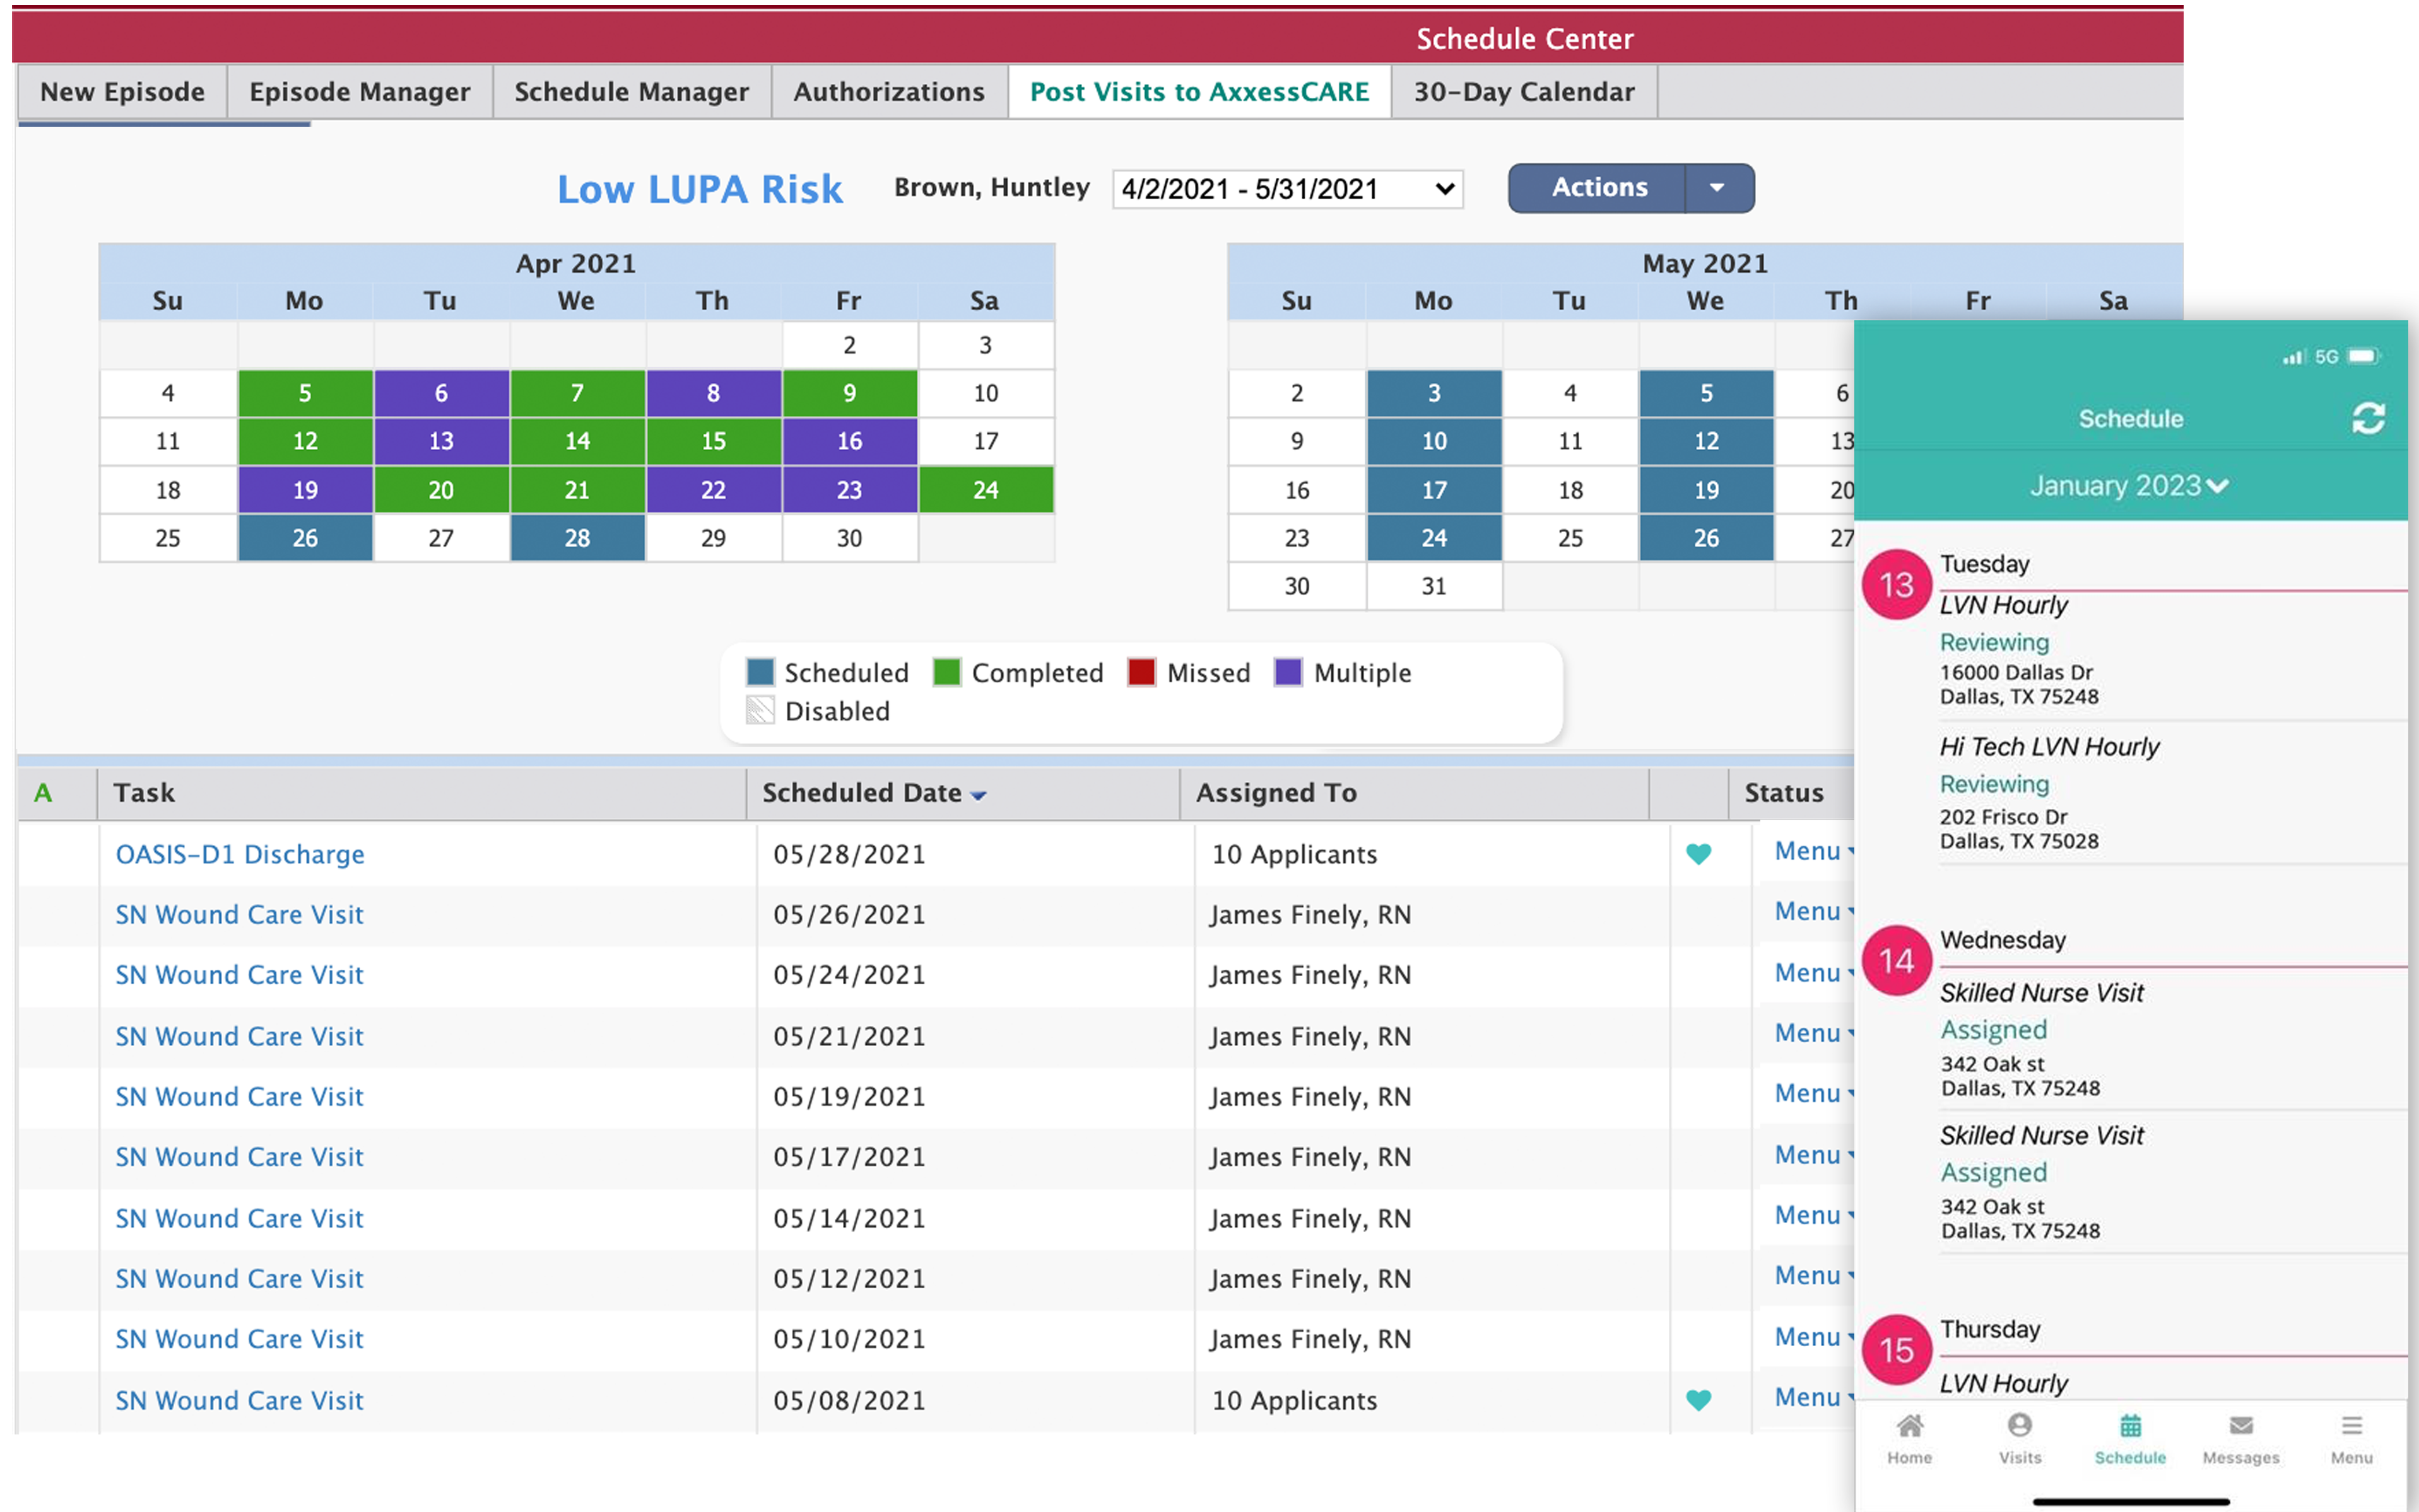Switch to the Schedule Manager tab
The width and height of the screenshot is (2419, 1512).
[x=632, y=92]
